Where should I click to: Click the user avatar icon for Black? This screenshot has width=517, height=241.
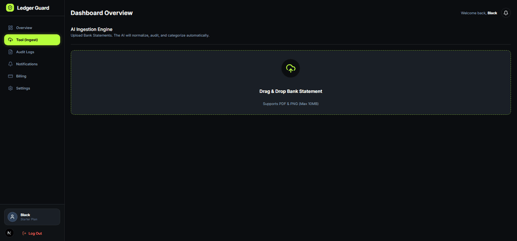coord(12,217)
